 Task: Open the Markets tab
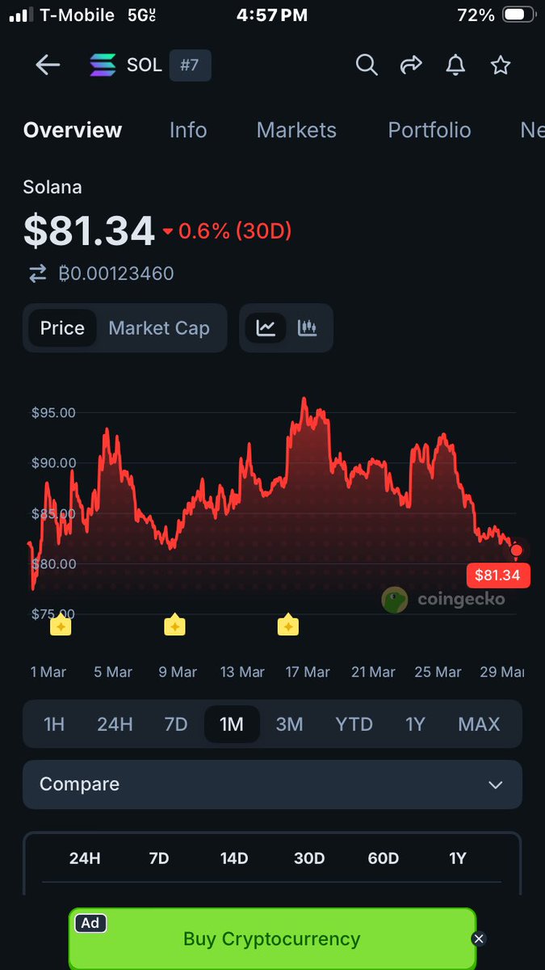click(x=296, y=130)
